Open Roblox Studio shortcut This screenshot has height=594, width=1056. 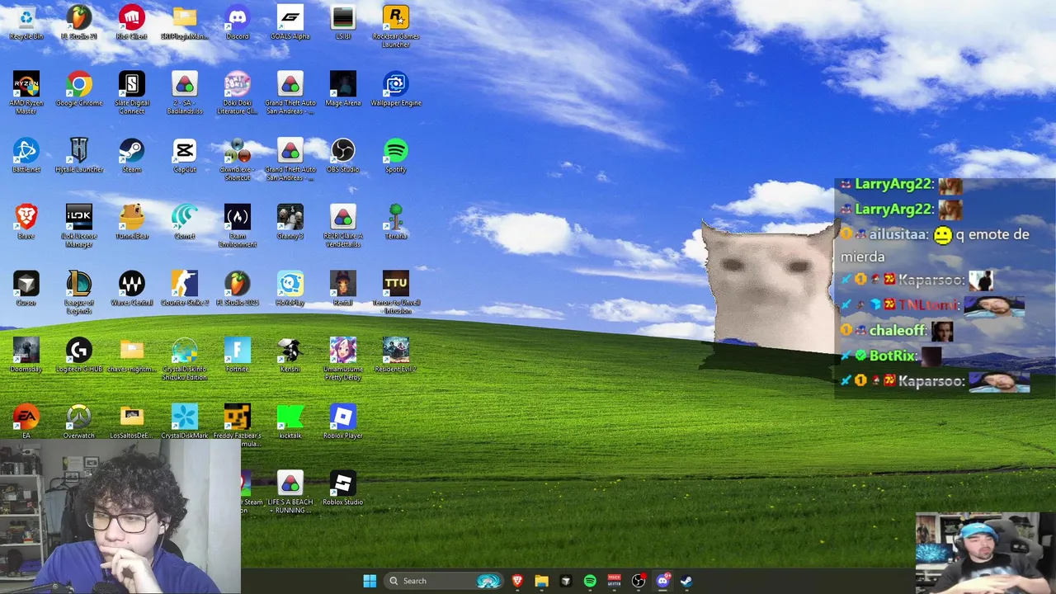click(x=343, y=489)
